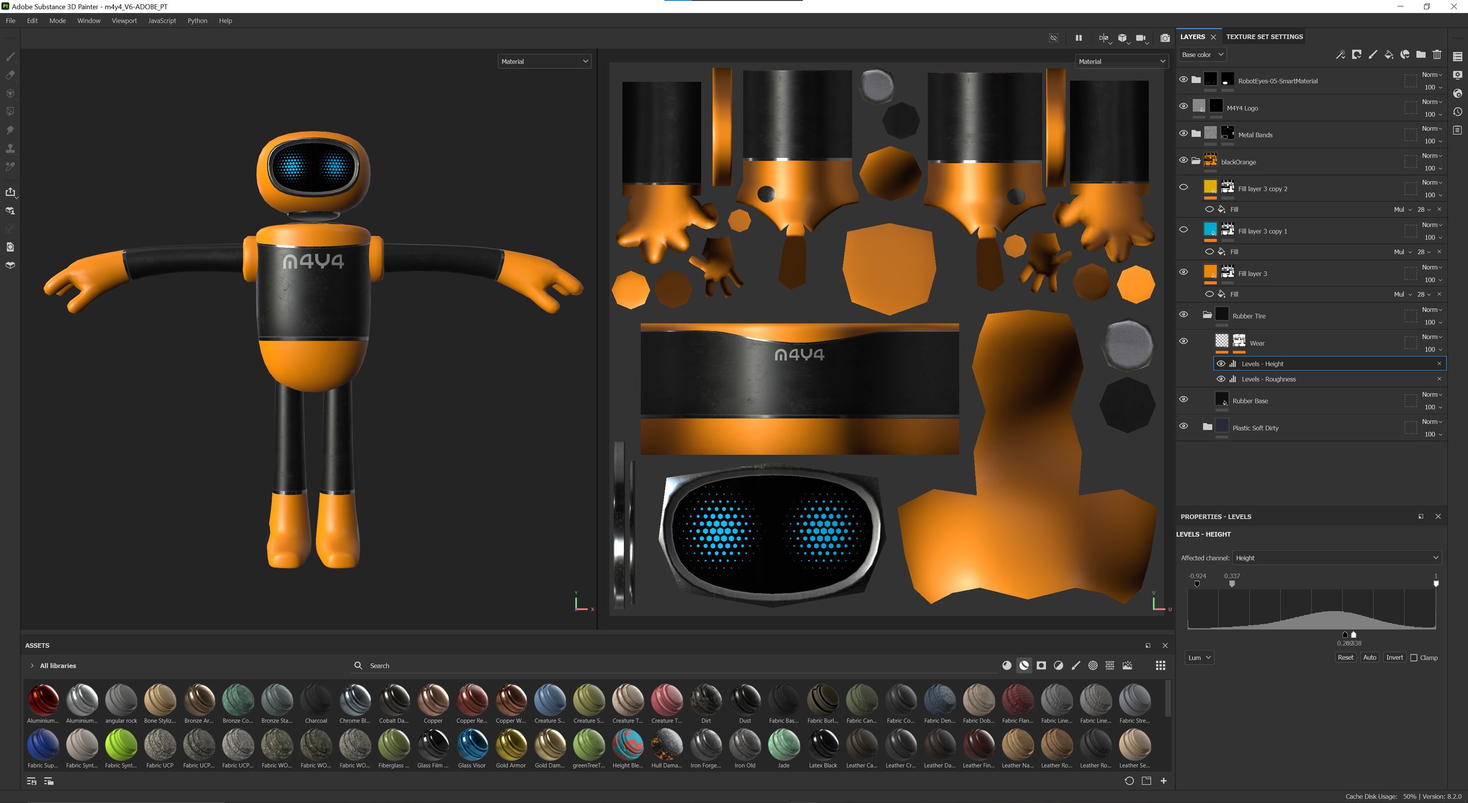Show the Fill layer 3 copy 1
Viewport: 1468px width, 803px height.
click(1183, 230)
